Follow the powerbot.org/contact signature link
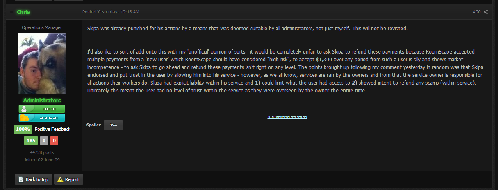The image size is (498, 190). click(x=287, y=117)
